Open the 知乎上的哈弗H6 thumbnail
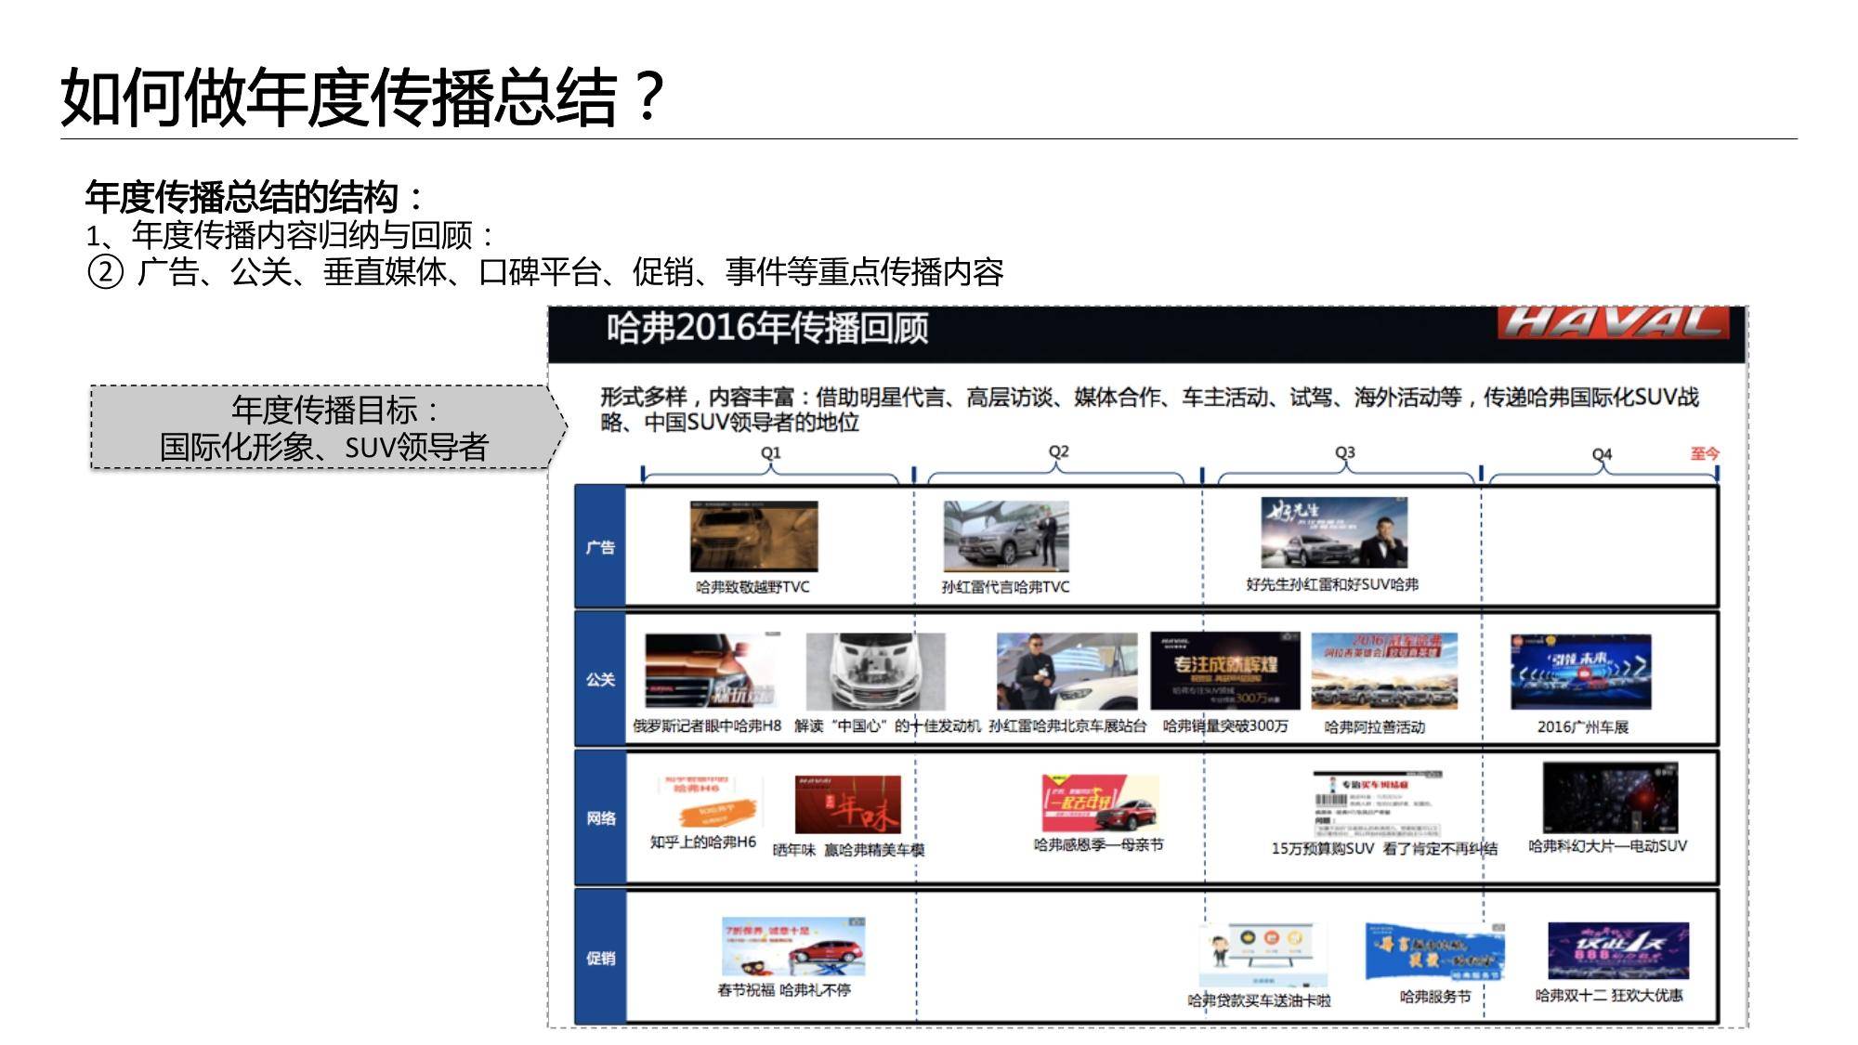Viewport: 1858px width, 1045px height. 708,803
